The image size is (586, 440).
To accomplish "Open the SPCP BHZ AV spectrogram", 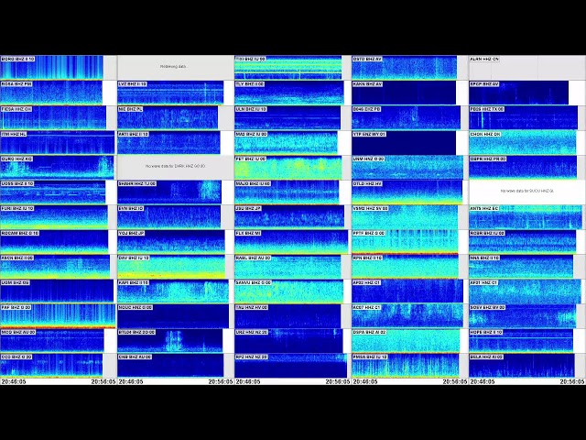I will 519,93.
